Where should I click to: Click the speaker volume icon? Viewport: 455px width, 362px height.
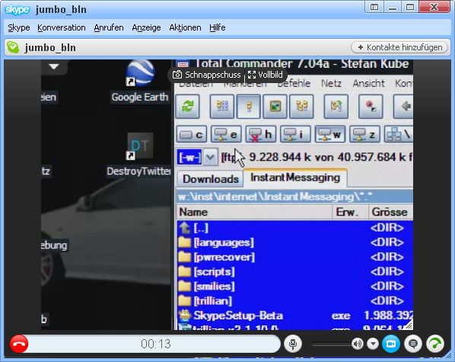point(358,344)
